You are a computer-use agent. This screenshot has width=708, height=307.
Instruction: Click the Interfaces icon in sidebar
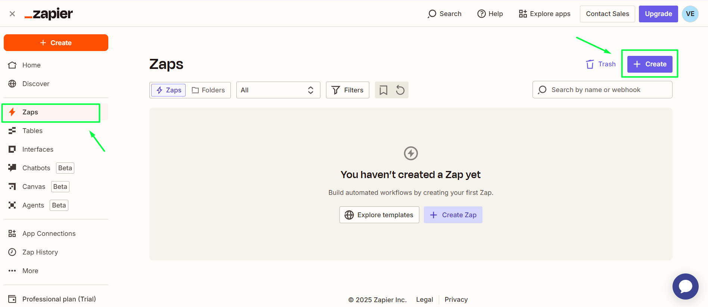tap(12, 149)
